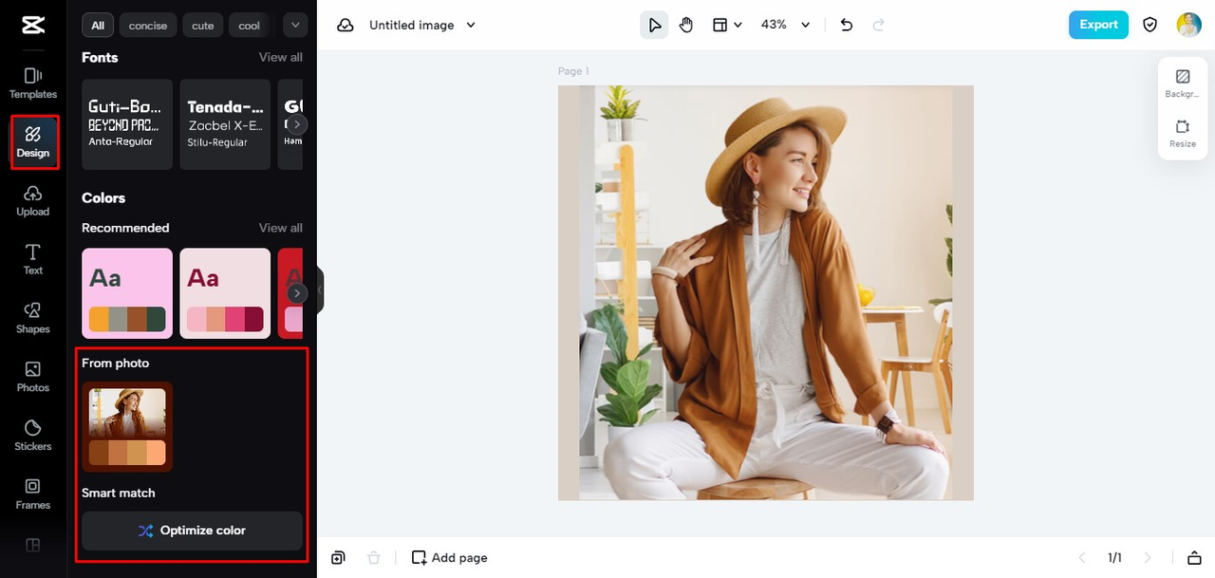This screenshot has width=1215, height=578.
Task: Open the 43% zoom dropdown
Action: (786, 25)
